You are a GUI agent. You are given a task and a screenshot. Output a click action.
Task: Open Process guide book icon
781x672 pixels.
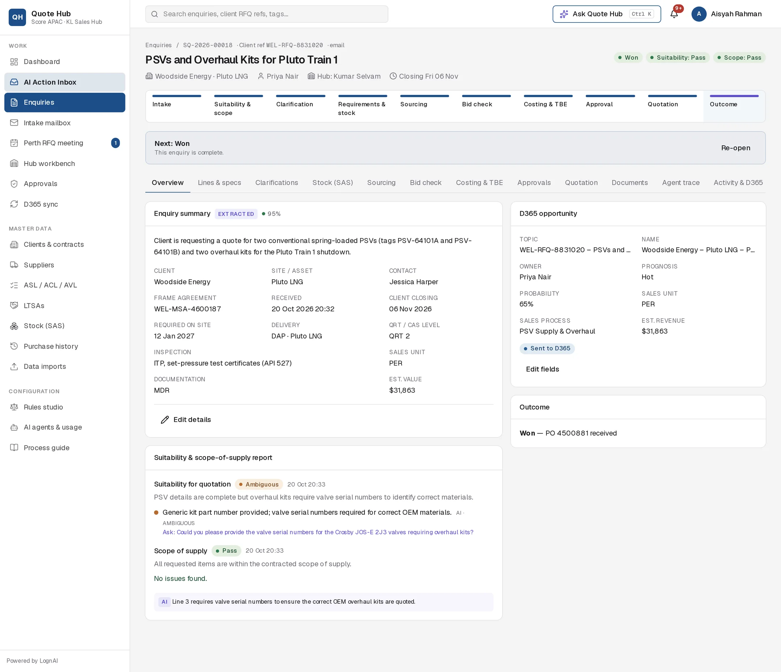point(14,448)
